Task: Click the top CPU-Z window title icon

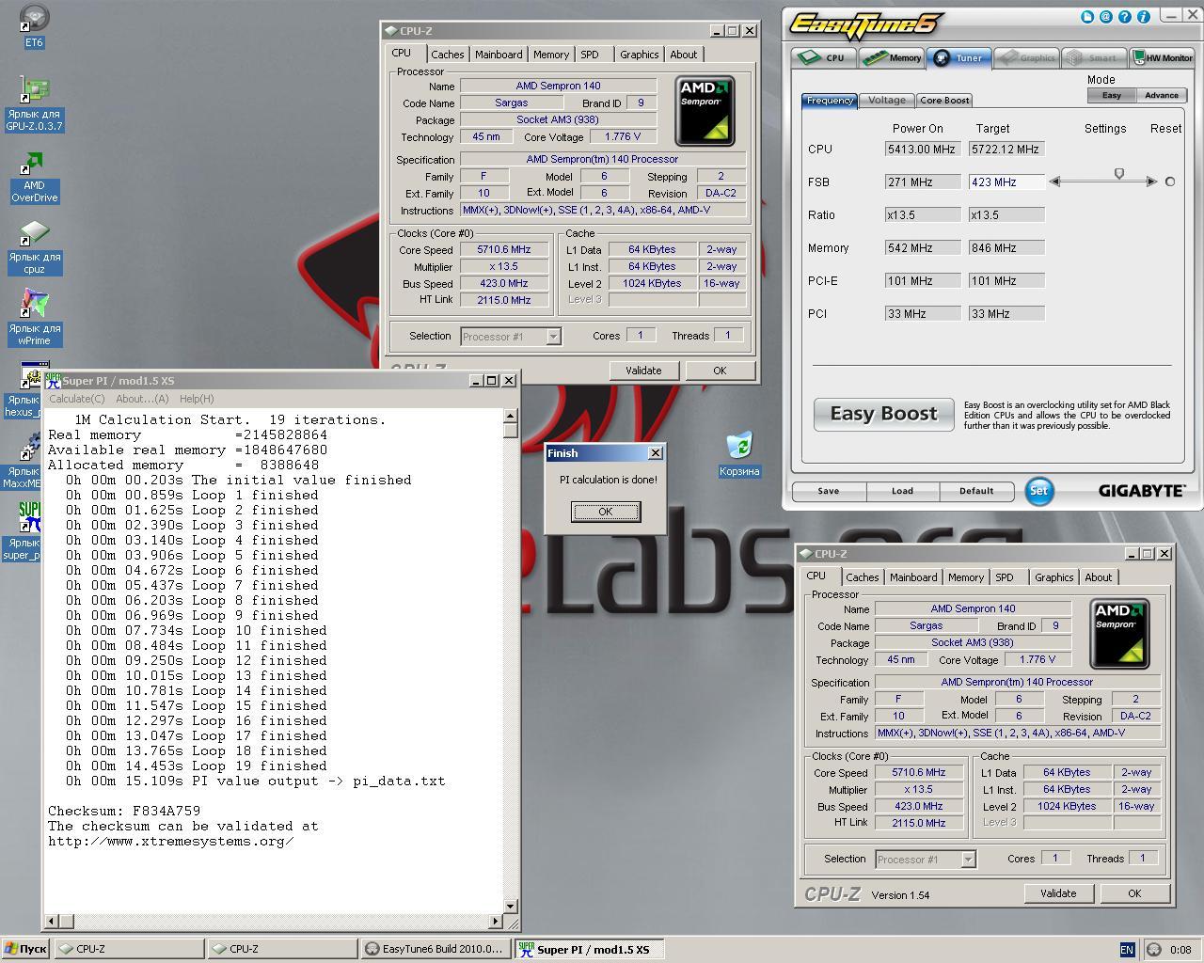Action: 390,30
